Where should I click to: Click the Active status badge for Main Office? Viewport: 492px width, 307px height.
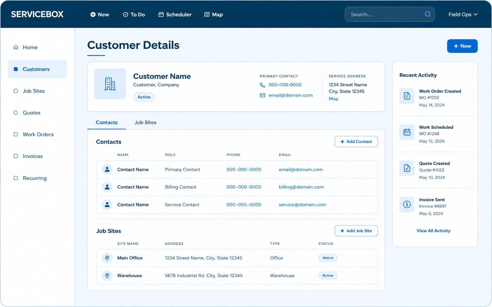[x=328, y=258]
